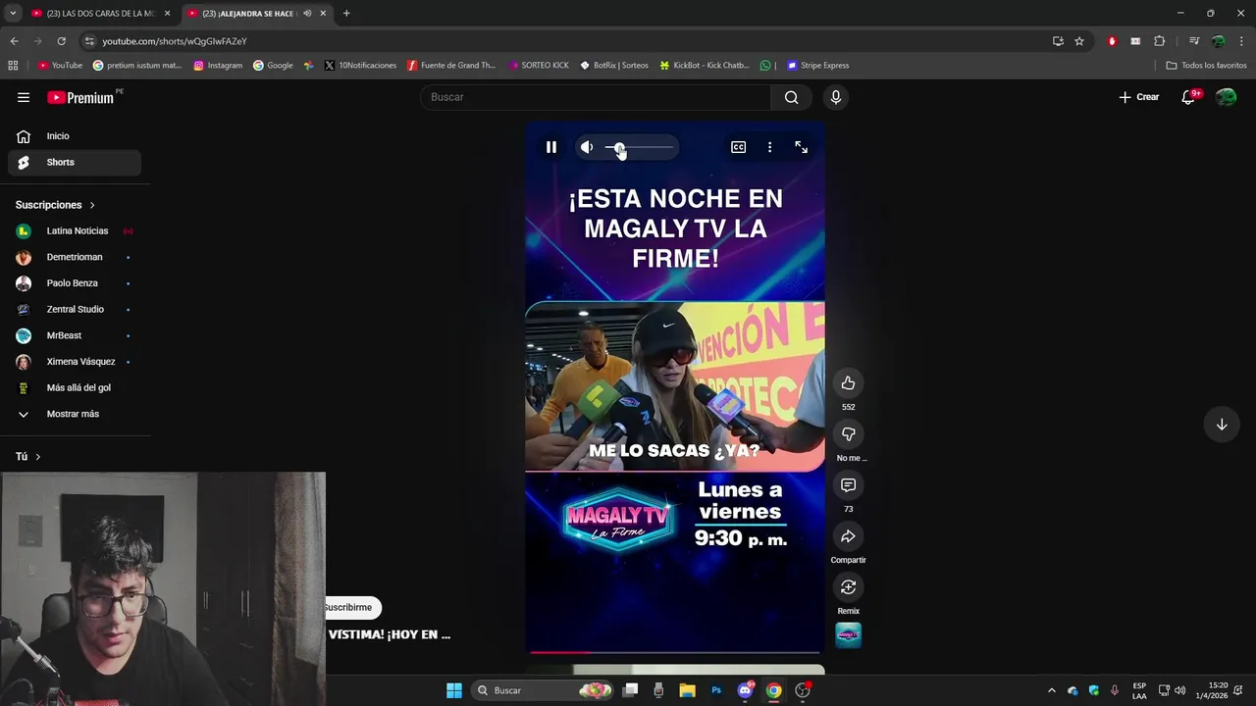Go back with browser back arrow
This screenshot has width=1256, height=706.
point(14,41)
